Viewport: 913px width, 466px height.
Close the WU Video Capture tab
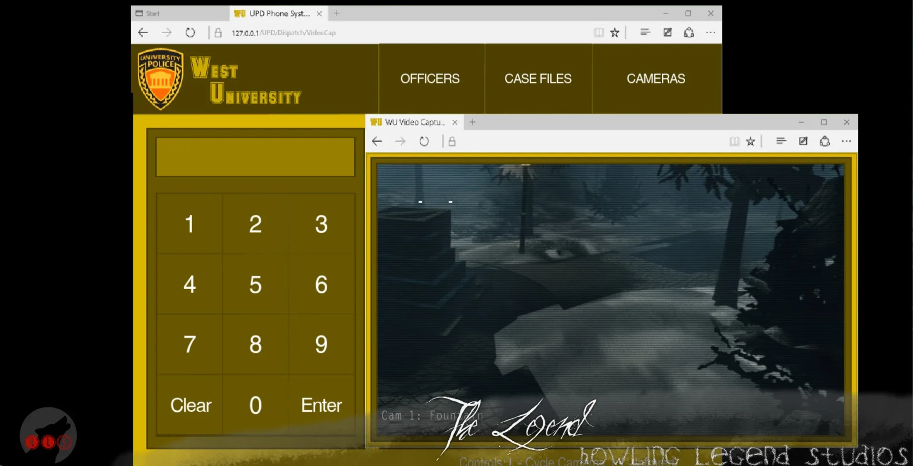tap(455, 122)
